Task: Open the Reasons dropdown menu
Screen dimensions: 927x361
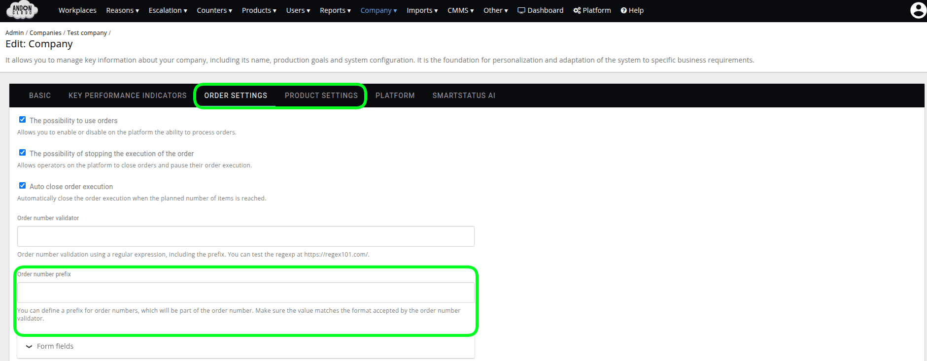Action: coord(122,10)
